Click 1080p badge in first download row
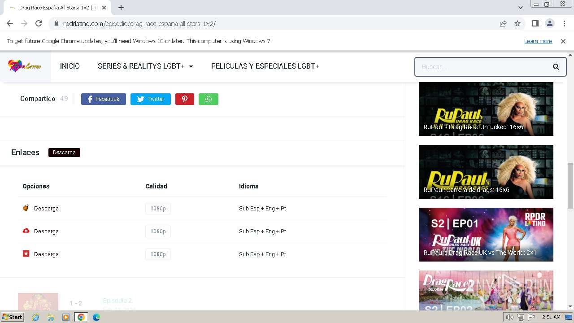The height and width of the screenshot is (323, 574). click(158, 208)
